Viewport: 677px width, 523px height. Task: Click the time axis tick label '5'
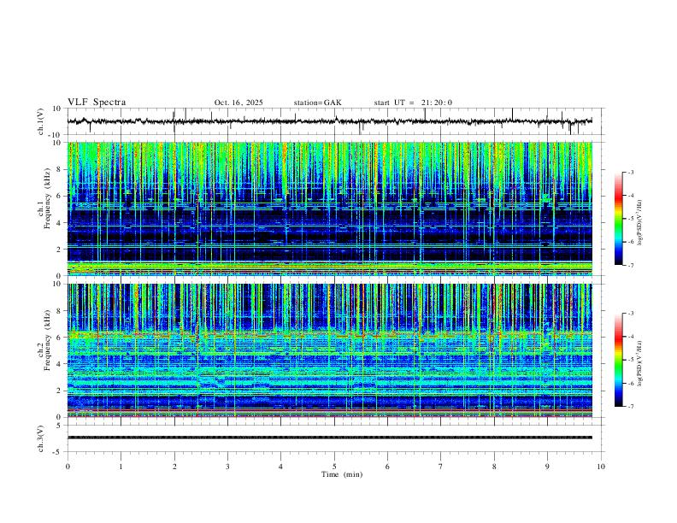pyautogui.click(x=334, y=467)
